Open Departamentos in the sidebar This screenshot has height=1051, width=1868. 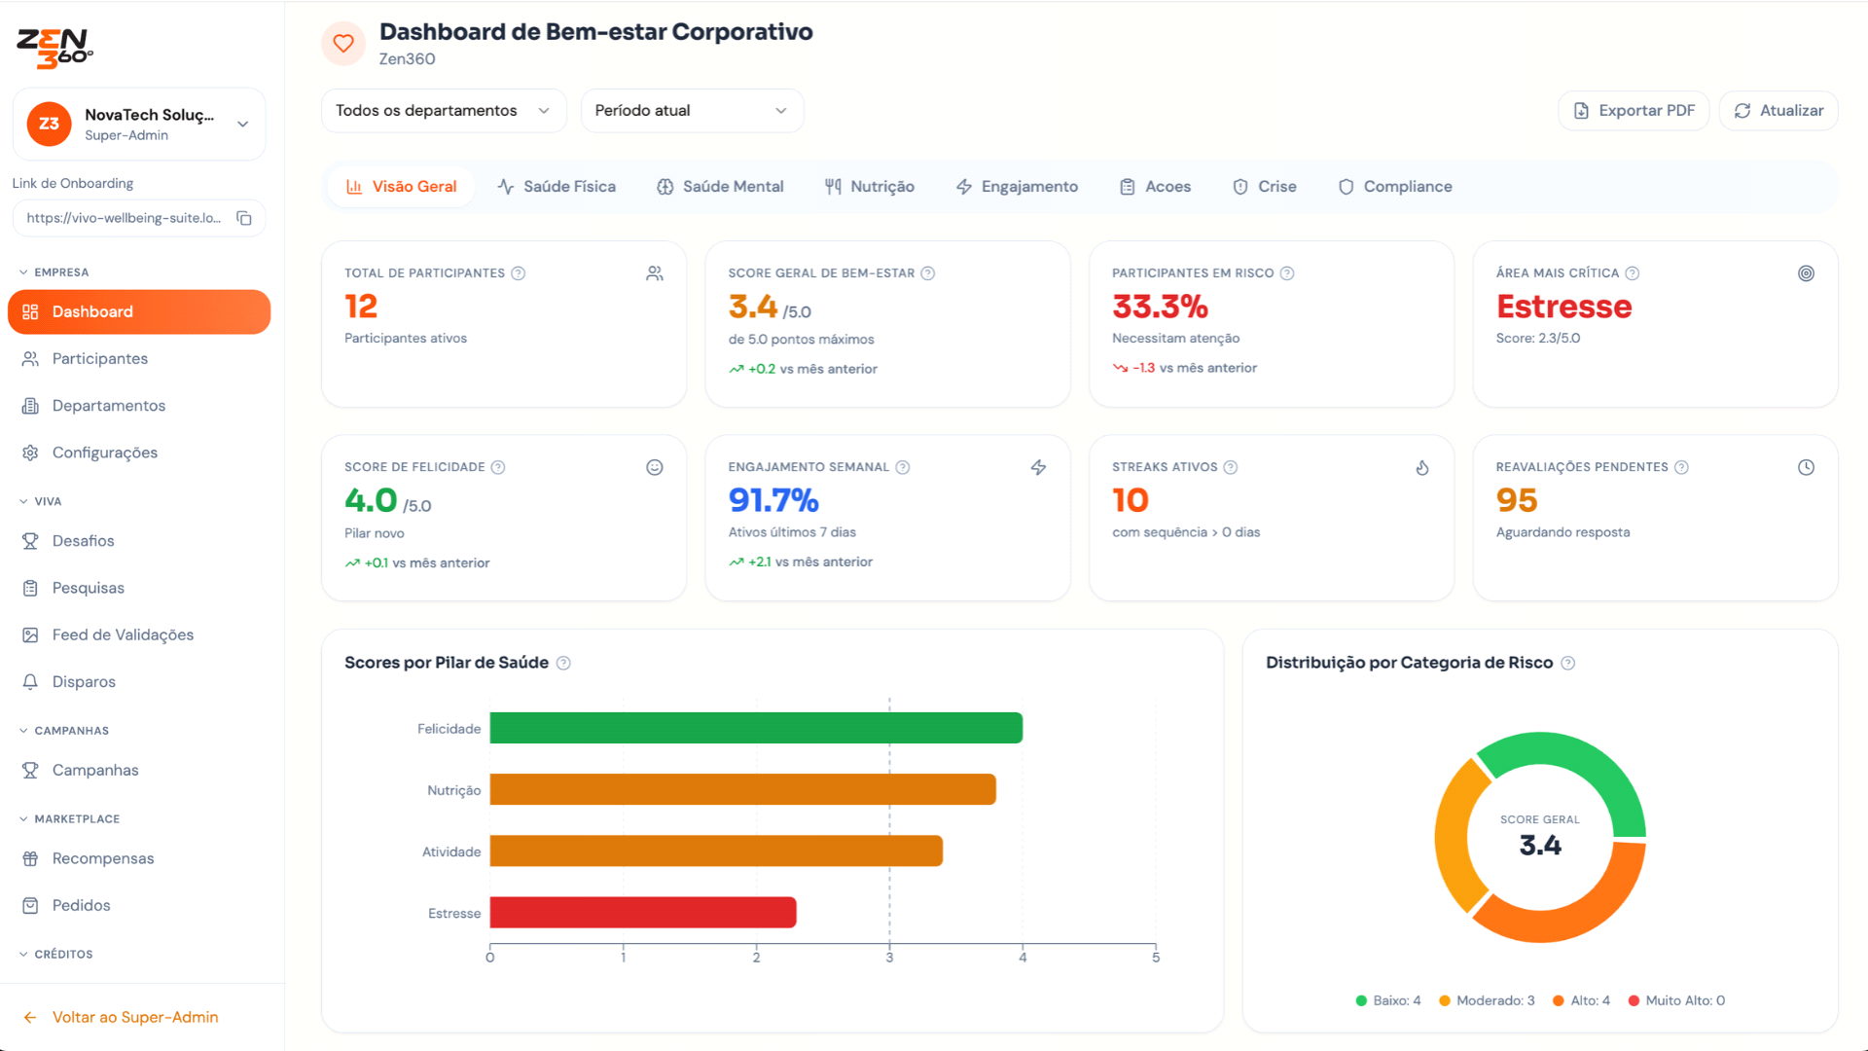tap(139, 406)
